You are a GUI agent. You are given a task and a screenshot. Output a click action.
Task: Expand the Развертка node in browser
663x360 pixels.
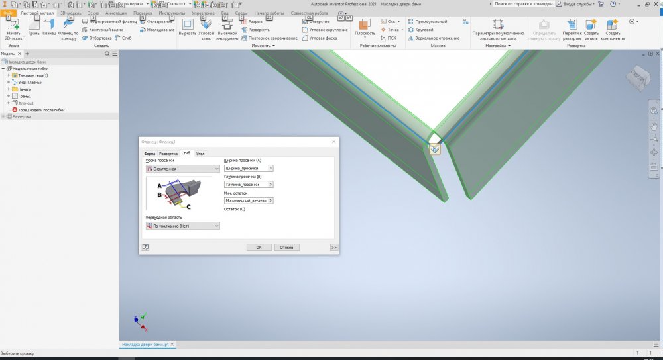pos(4,116)
